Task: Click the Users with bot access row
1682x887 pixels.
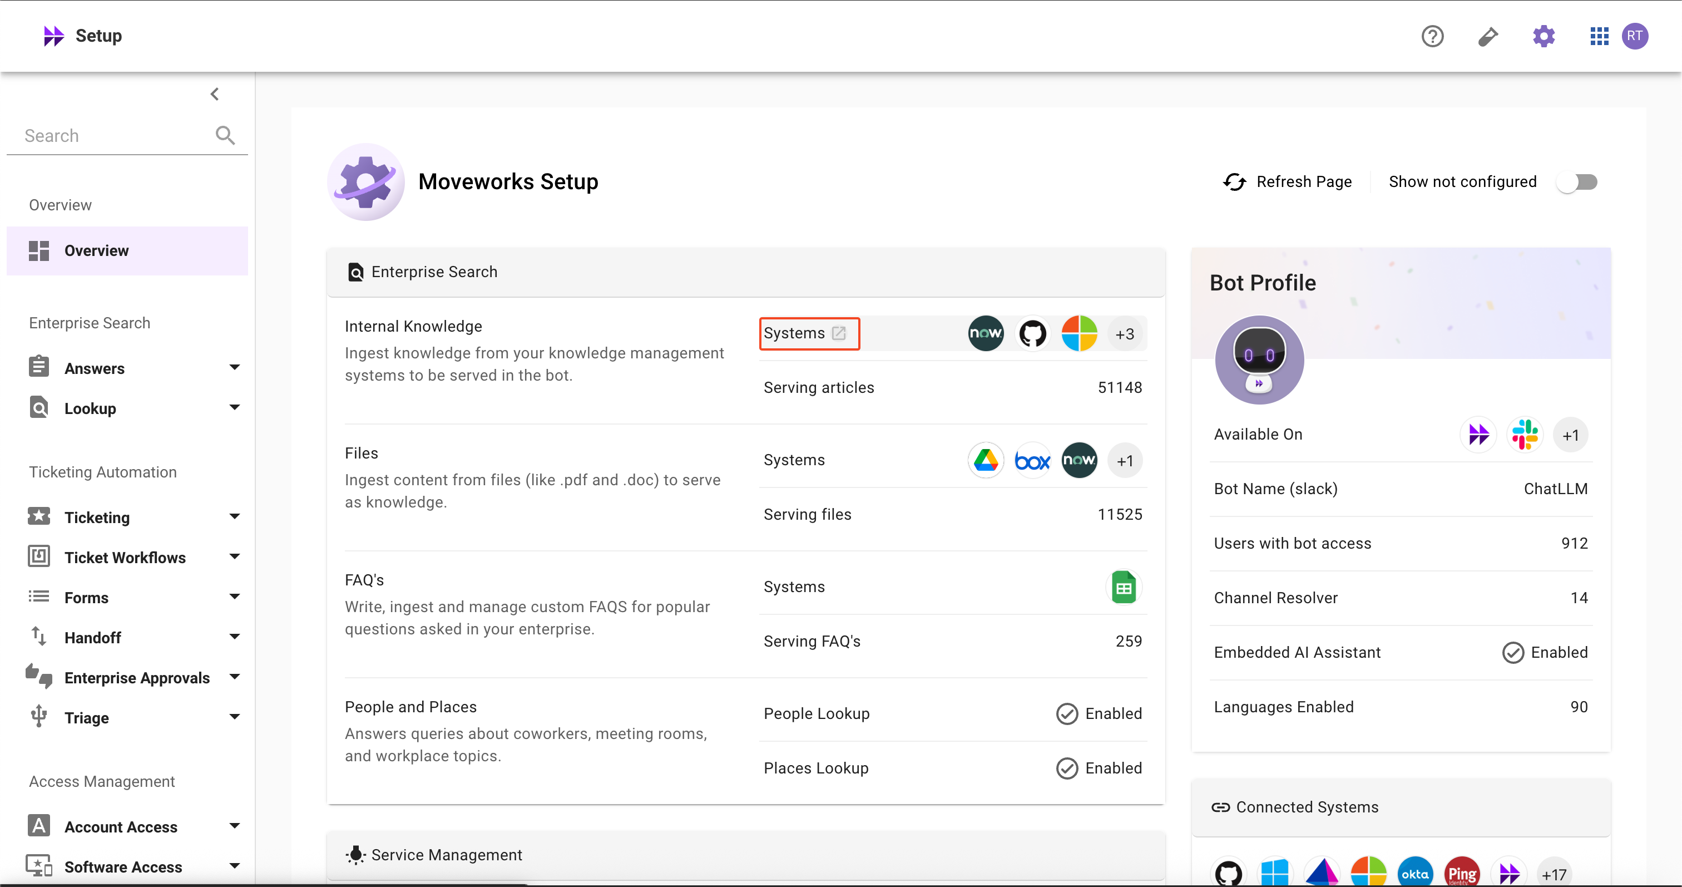Action: click(x=1401, y=544)
